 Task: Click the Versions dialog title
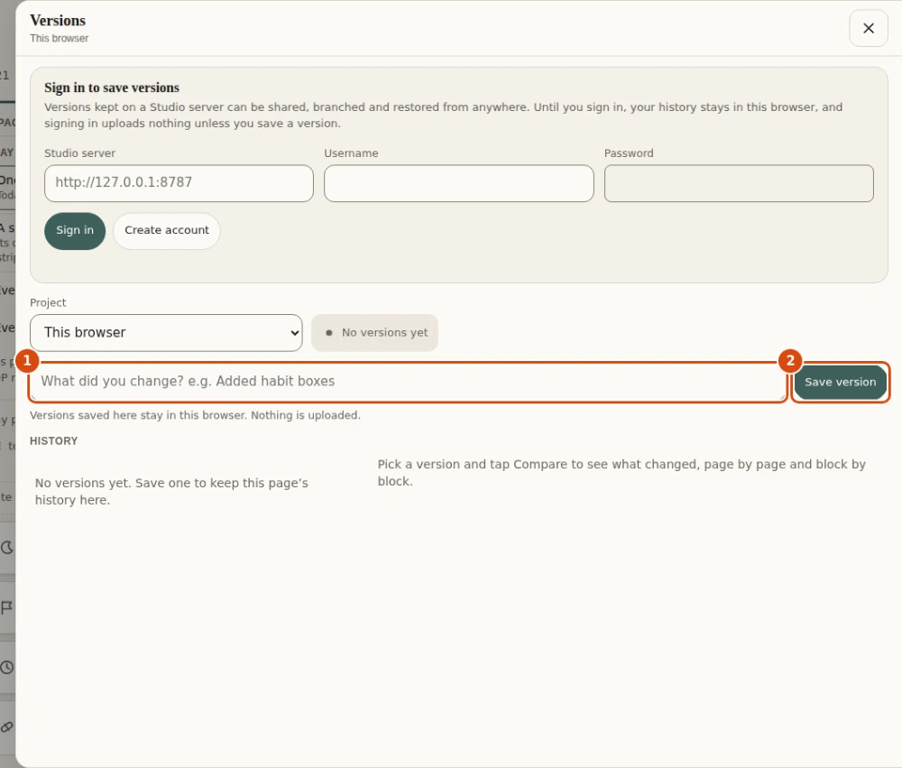(58, 21)
